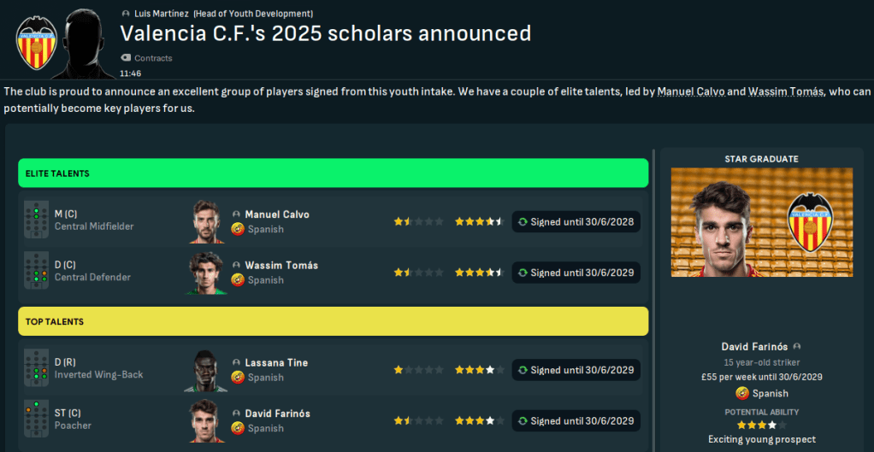
Task: Open the Manuel Calvo link in announcement text
Action: (x=690, y=91)
